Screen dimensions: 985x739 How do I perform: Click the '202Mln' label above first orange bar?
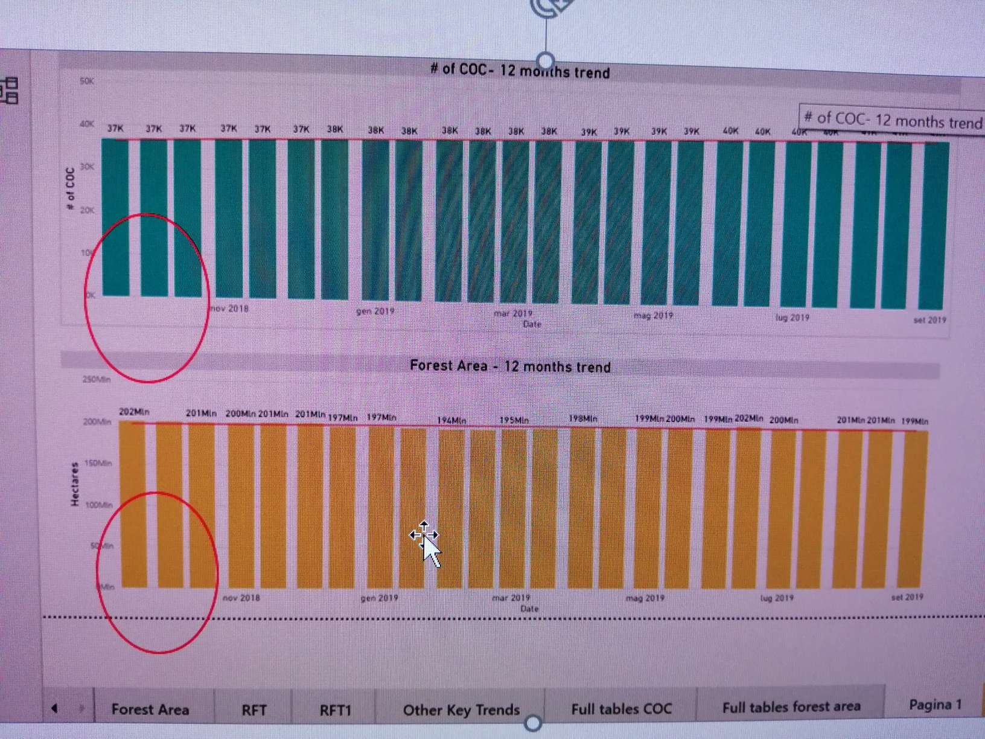pyautogui.click(x=134, y=412)
